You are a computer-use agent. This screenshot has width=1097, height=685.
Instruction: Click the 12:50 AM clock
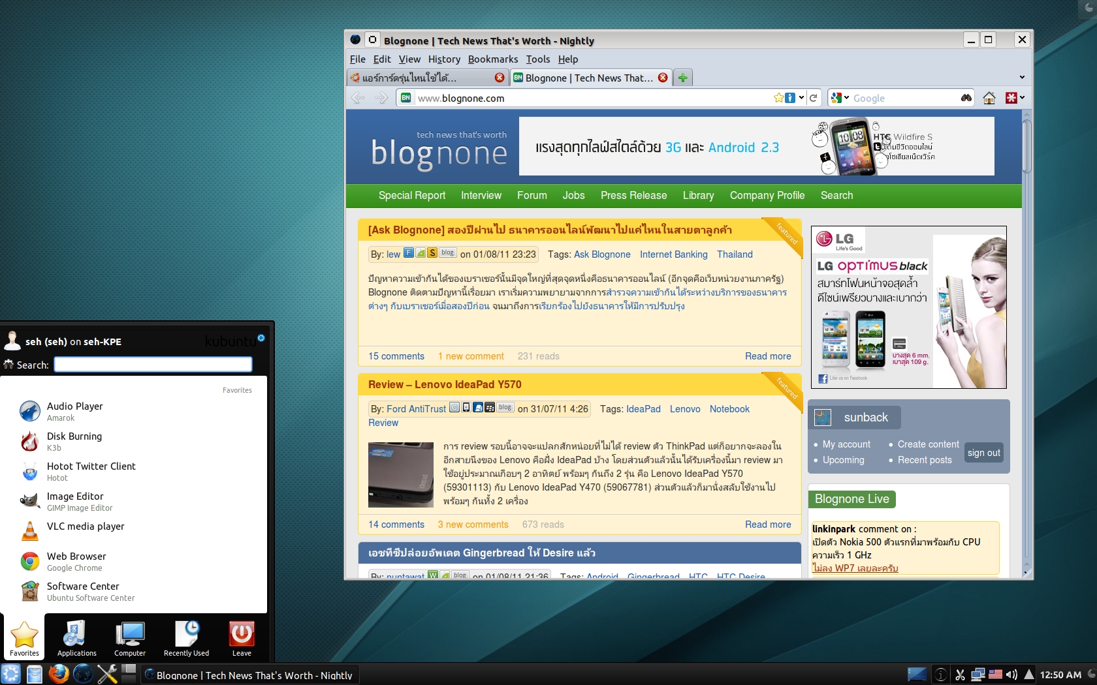(x=1060, y=675)
